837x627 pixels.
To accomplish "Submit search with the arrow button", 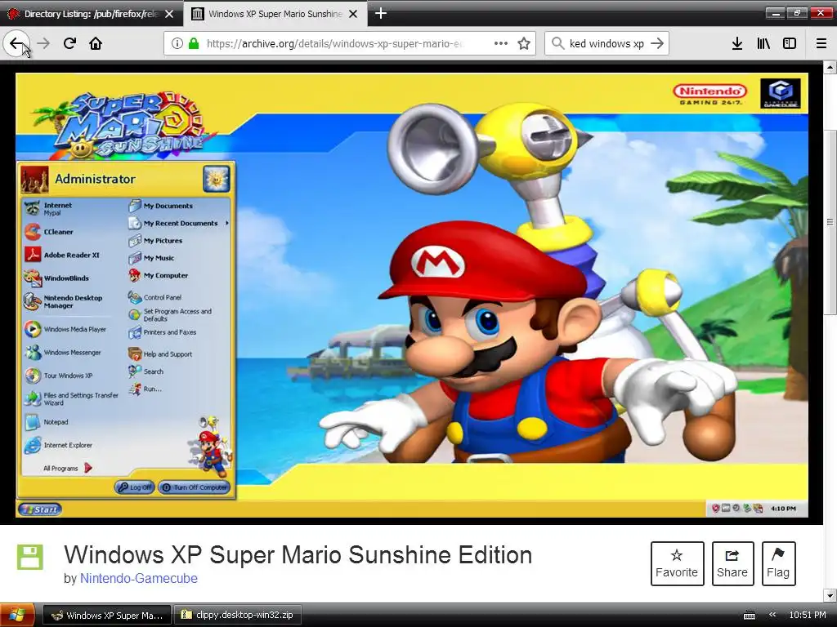I will point(657,43).
